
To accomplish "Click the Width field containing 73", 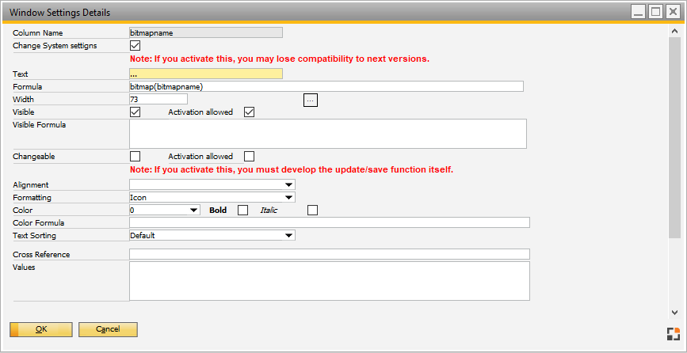I will click(x=158, y=100).
